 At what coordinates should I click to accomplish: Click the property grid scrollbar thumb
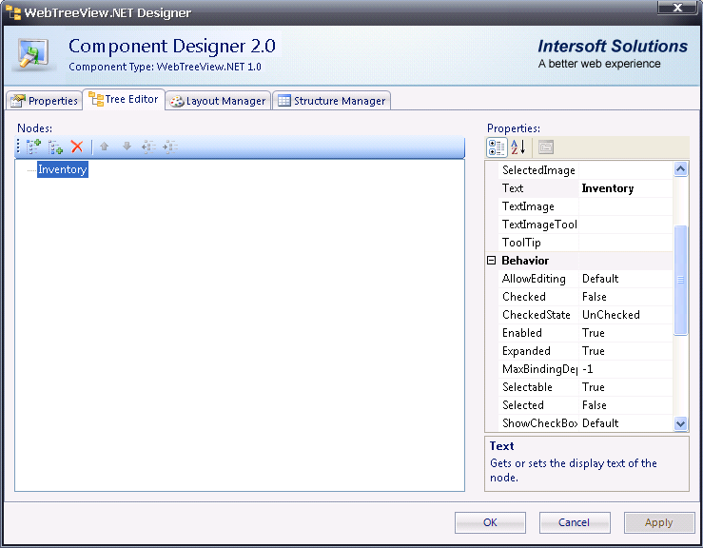pos(680,280)
